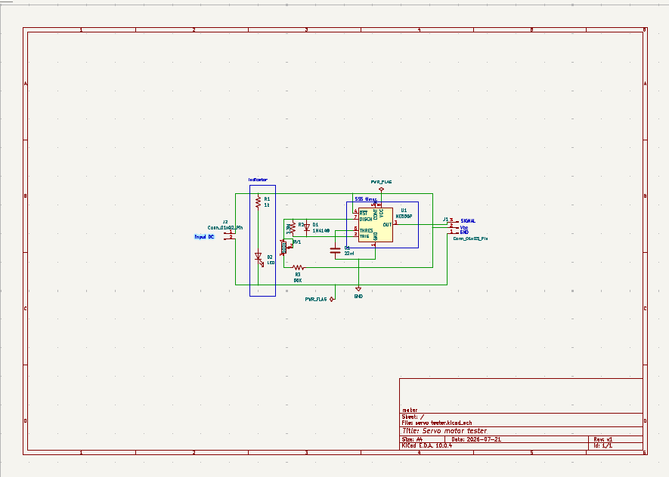This screenshot has height=477, width=669.
Task: Select the R1 resistor symbol
Action: [x=258, y=202]
